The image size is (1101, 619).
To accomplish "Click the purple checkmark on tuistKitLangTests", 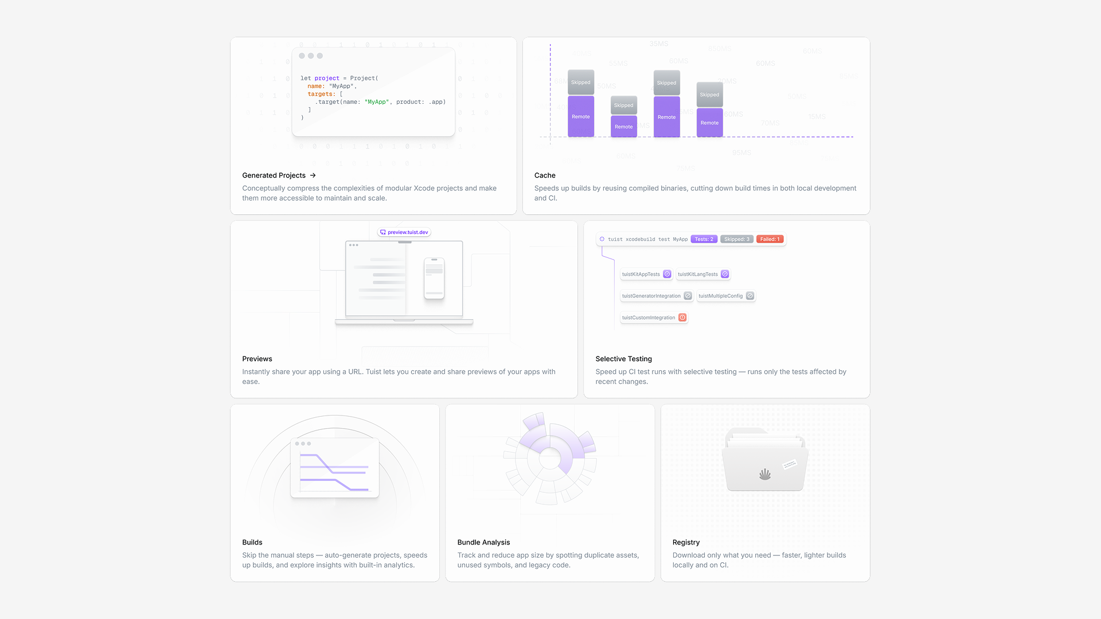I will pos(725,274).
